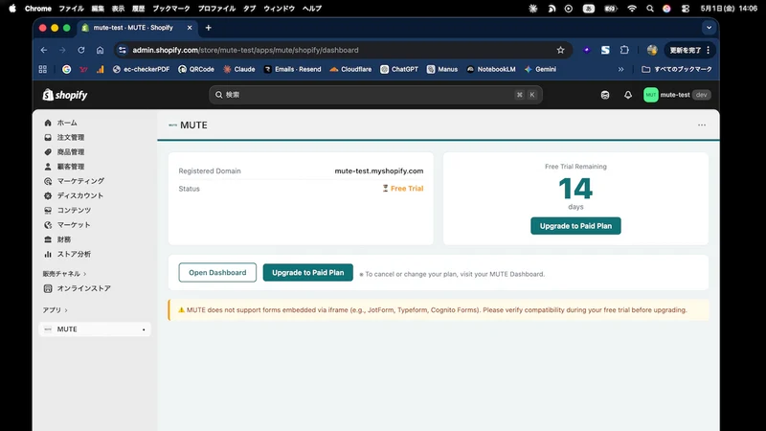The image size is (766, 431).
Task: Open the notifications bell
Action: click(x=628, y=95)
